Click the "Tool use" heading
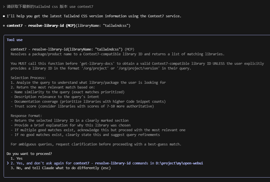 click(15, 40)
